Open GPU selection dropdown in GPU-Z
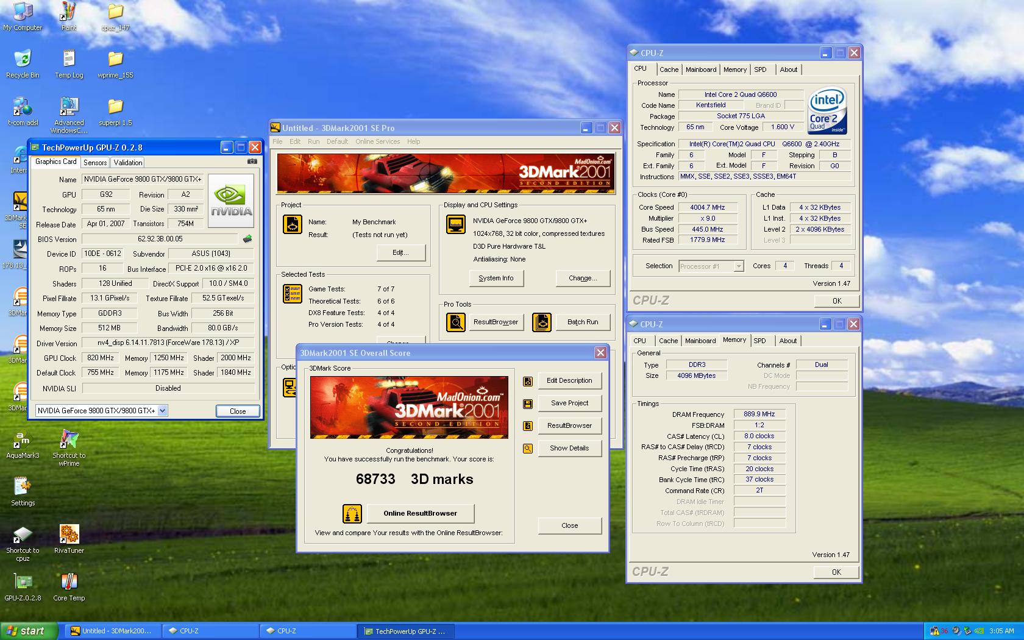The height and width of the screenshot is (640, 1024). (163, 411)
